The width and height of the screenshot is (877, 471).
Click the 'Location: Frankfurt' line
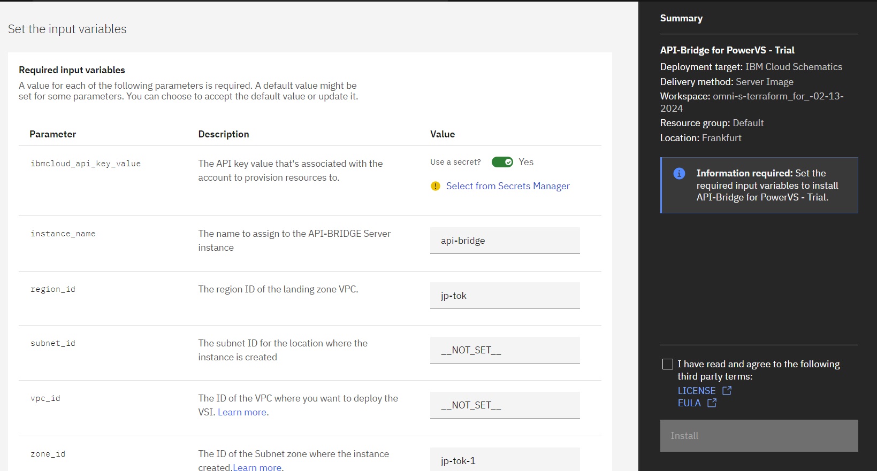(701, 138)
